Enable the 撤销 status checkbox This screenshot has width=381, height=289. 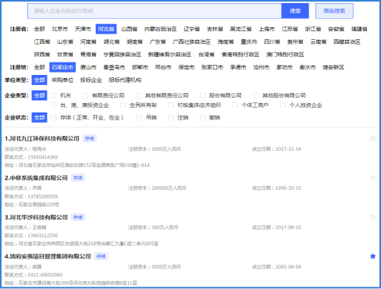pyautogui.click(x=202, y=118)
